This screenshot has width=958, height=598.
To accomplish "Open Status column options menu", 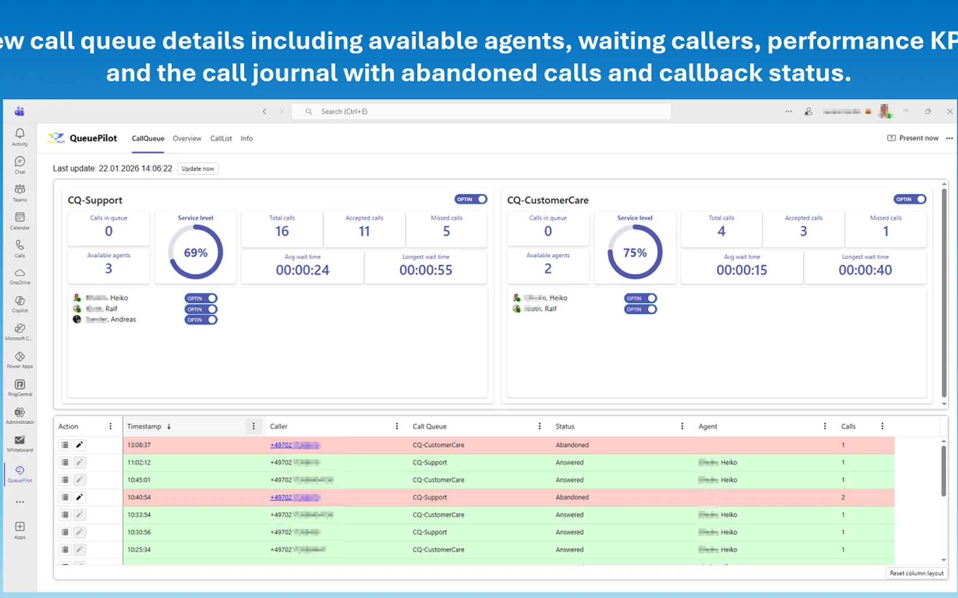I will pyautogui.click(x=682, y=426).
